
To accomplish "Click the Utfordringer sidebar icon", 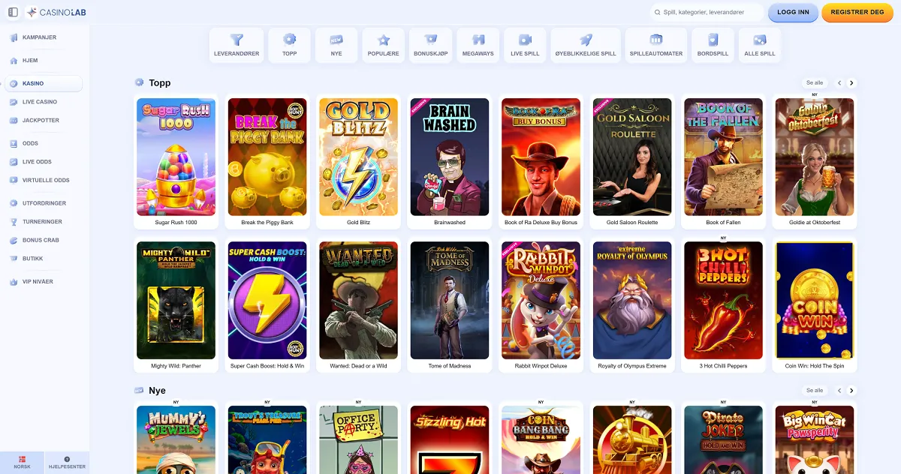I will tap(14, 203).
